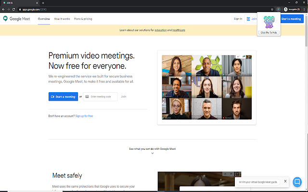Click the virtual Google Meet guide message
This screenshot has height=192, width=308.
(x=258, y=182)
